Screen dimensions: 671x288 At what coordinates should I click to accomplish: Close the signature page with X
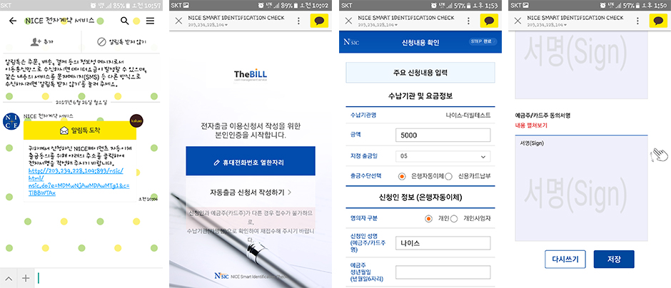pyautogui.click(x=518, y=21)
